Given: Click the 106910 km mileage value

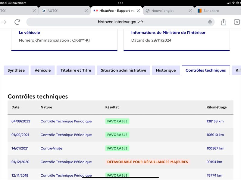Looking at the screenshot, I should tap(215, 135).
